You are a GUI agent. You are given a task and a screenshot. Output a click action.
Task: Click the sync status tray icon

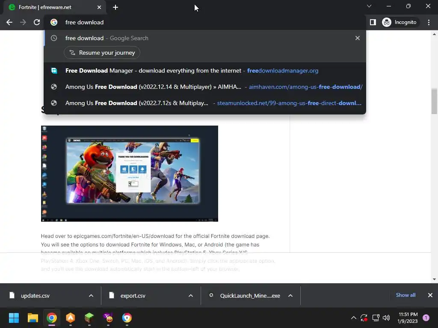364,318
